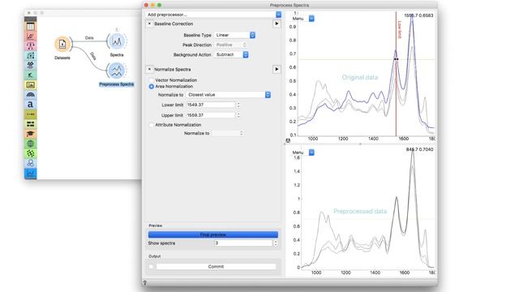Screen dimensions: 519x292
Task: Click the black marker dots on the limit line
Action: point(397,59)
